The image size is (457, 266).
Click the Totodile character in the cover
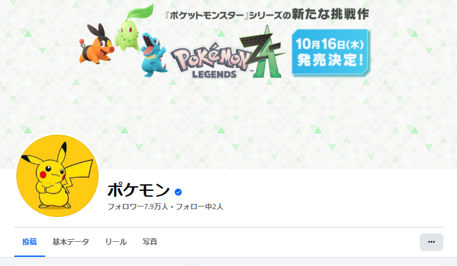pos(153,55)
